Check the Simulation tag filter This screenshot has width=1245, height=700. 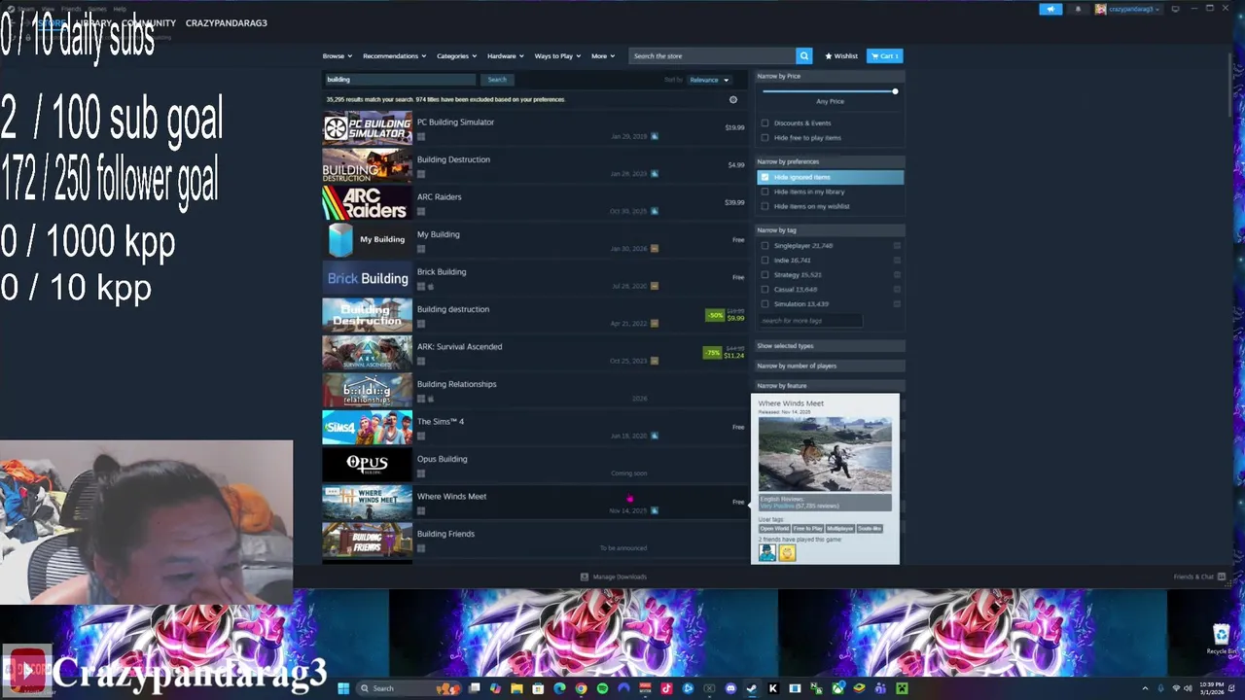(765, 304)
